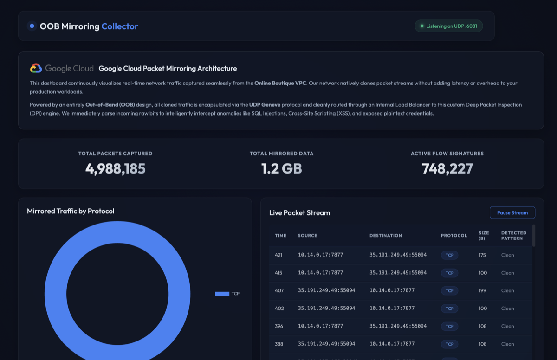Select the TCP badge on the 407 row
The image size is (557, 360).
click(449, 290)
